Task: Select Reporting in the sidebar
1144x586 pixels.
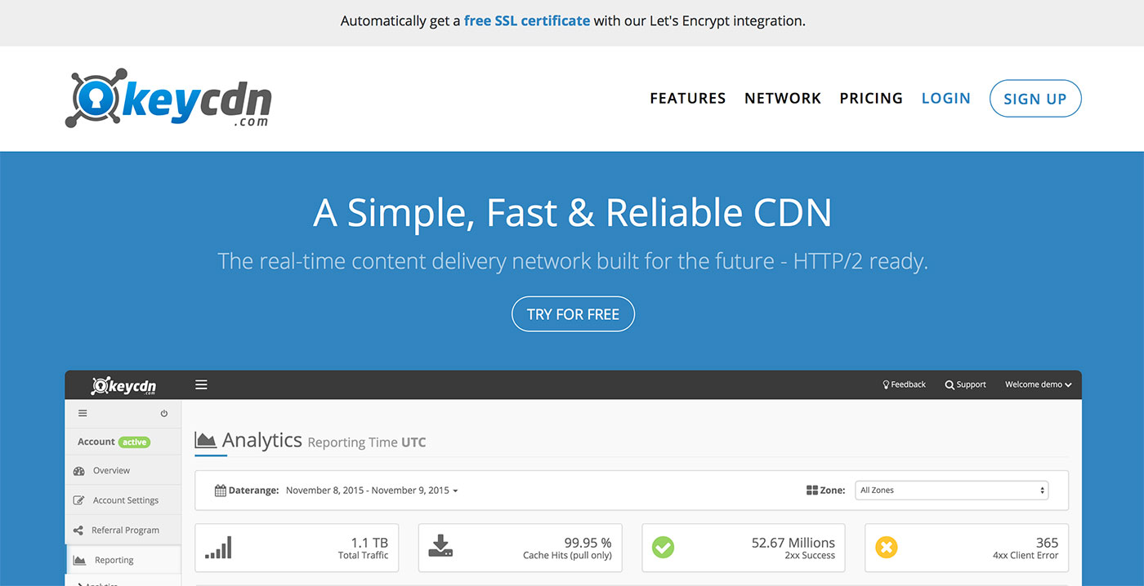Action: pyautogui.click(x=123, y=560)
